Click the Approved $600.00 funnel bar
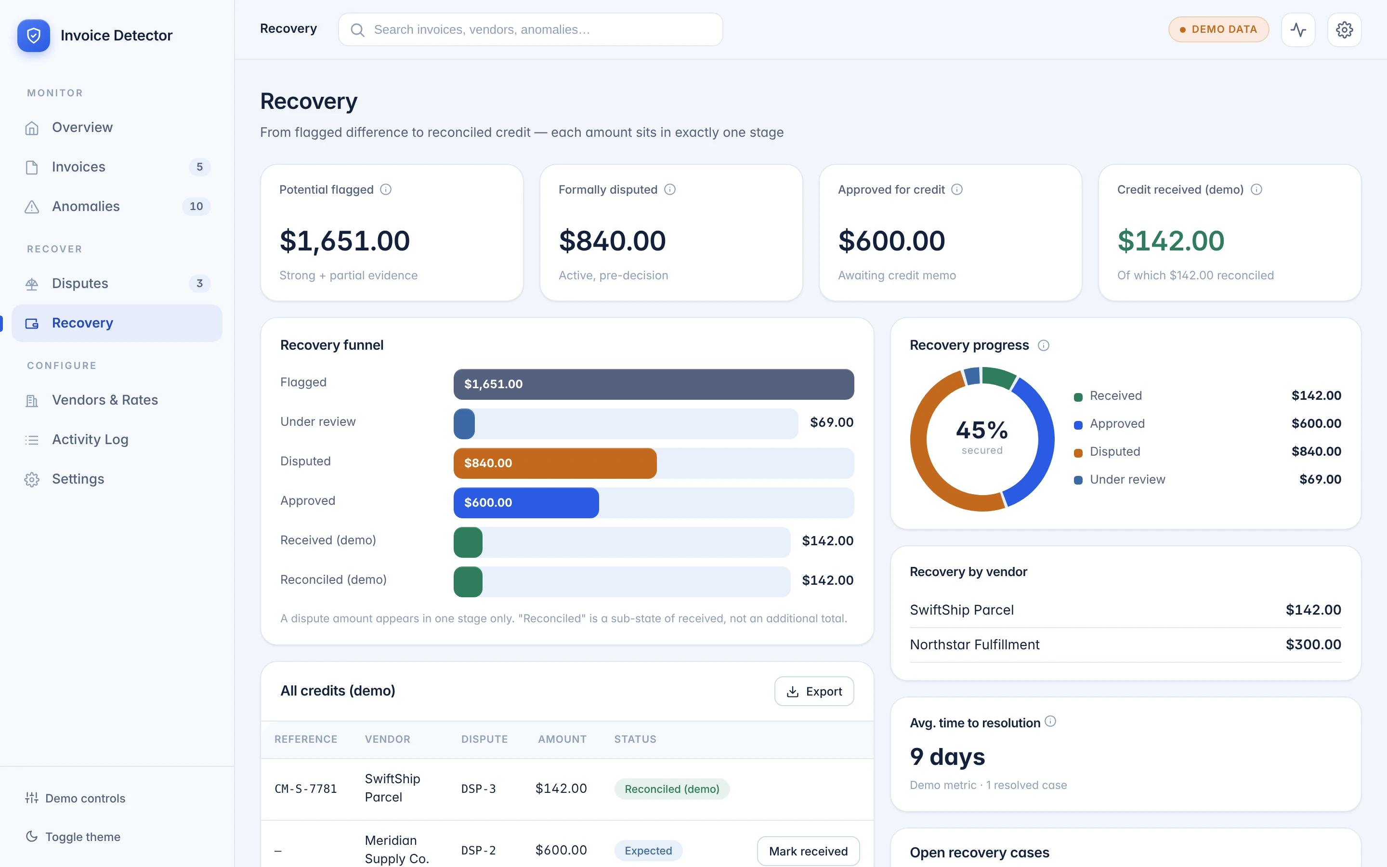The image size is (1387, 867). pyautogui.click(x=526, y=503)
